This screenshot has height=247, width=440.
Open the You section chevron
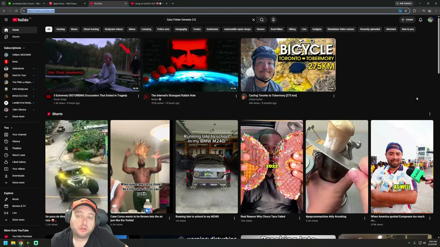coord(11,128)
